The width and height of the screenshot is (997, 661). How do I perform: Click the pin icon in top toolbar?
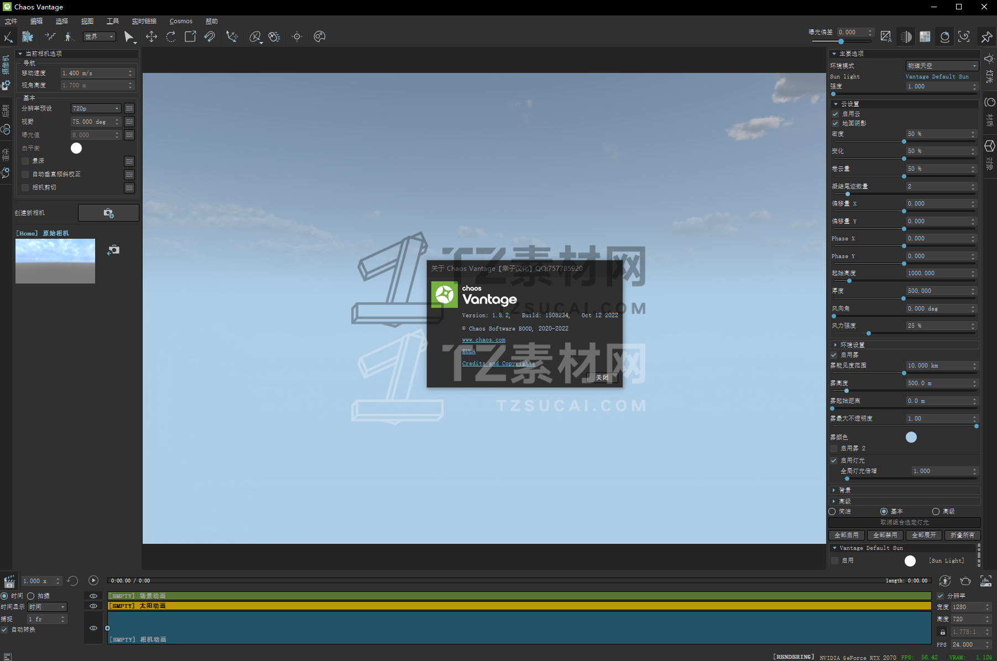coord(986,36)
